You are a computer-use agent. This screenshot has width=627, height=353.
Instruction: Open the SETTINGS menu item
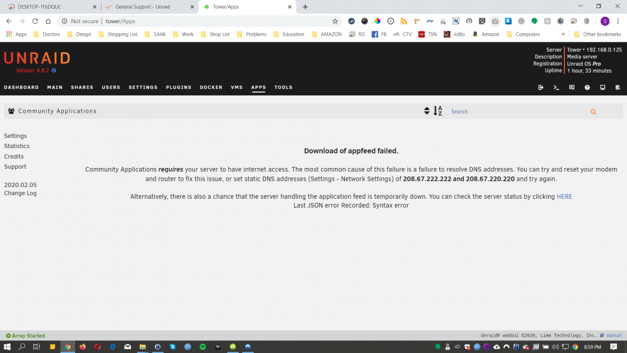click(x=143, y=87)
